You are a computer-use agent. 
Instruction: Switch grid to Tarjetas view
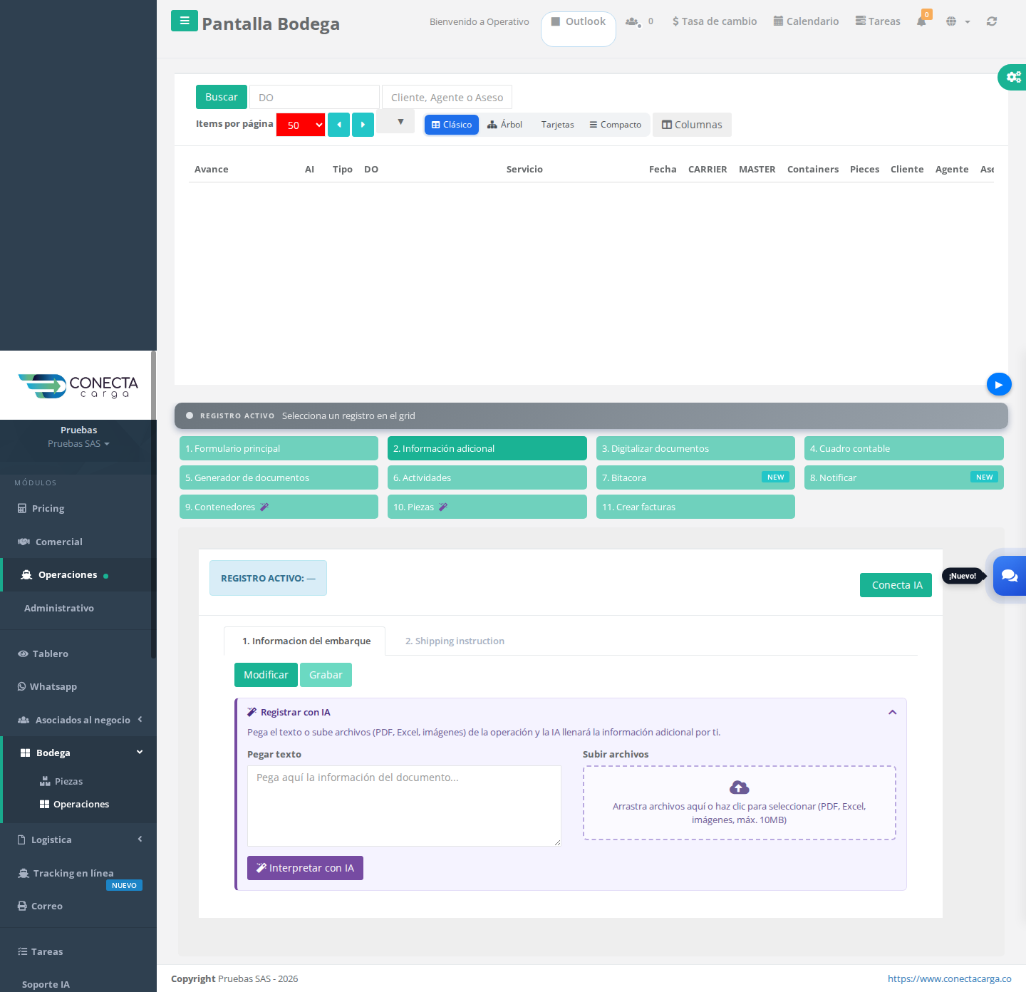[557, 125]
